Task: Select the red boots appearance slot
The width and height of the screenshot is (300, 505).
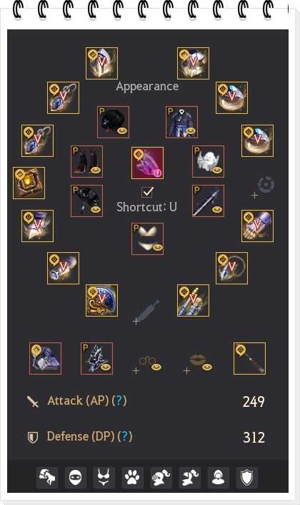Action: [86, 161]
